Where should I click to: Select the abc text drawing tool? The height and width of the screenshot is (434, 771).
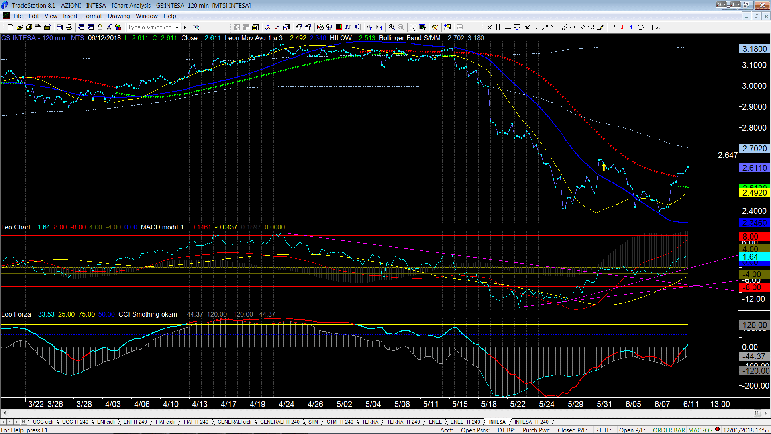pos(659,27)
